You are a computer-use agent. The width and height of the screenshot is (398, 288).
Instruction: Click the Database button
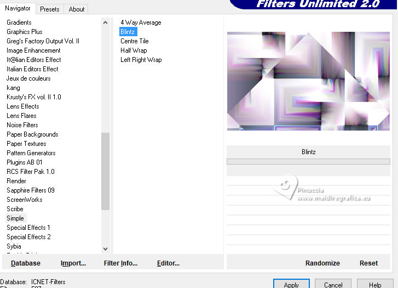point(26,263)
